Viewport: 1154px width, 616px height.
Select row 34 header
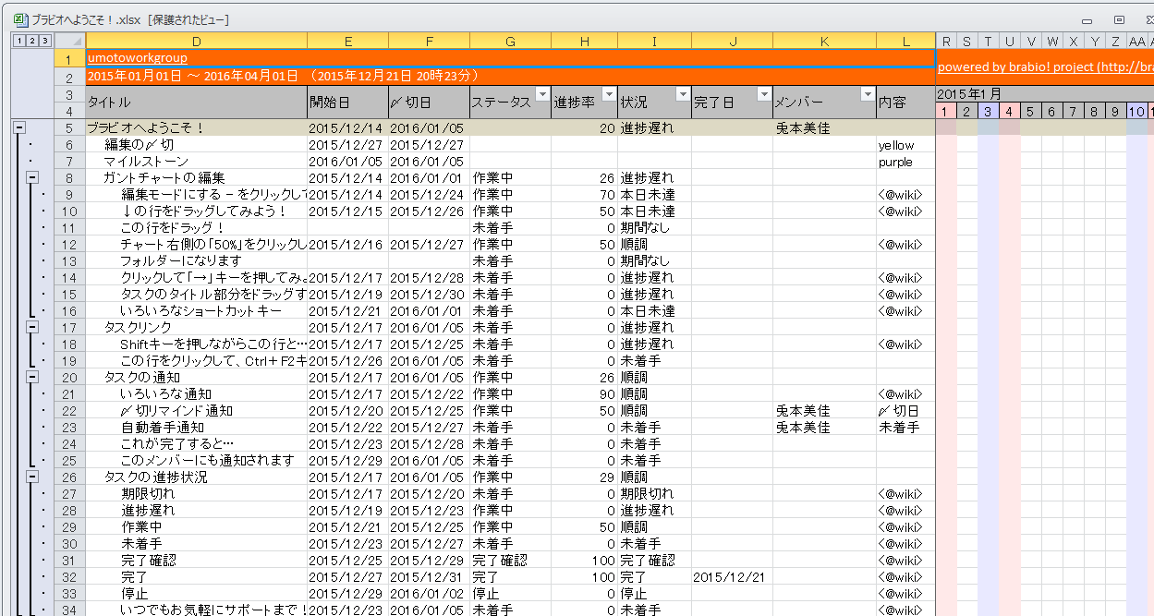(69, 610)
